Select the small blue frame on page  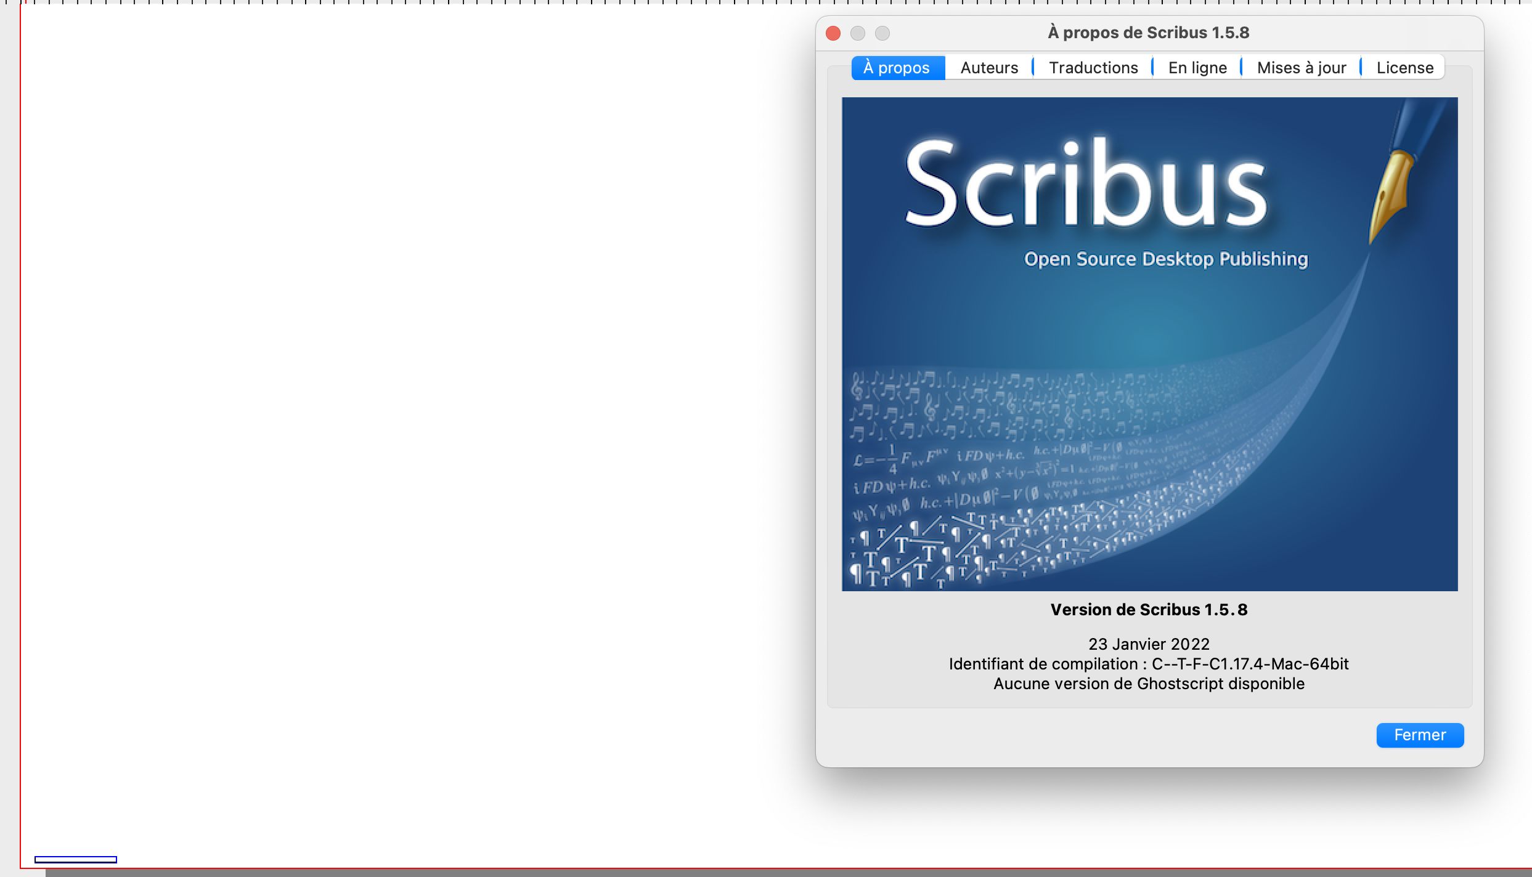pos(75,859)
